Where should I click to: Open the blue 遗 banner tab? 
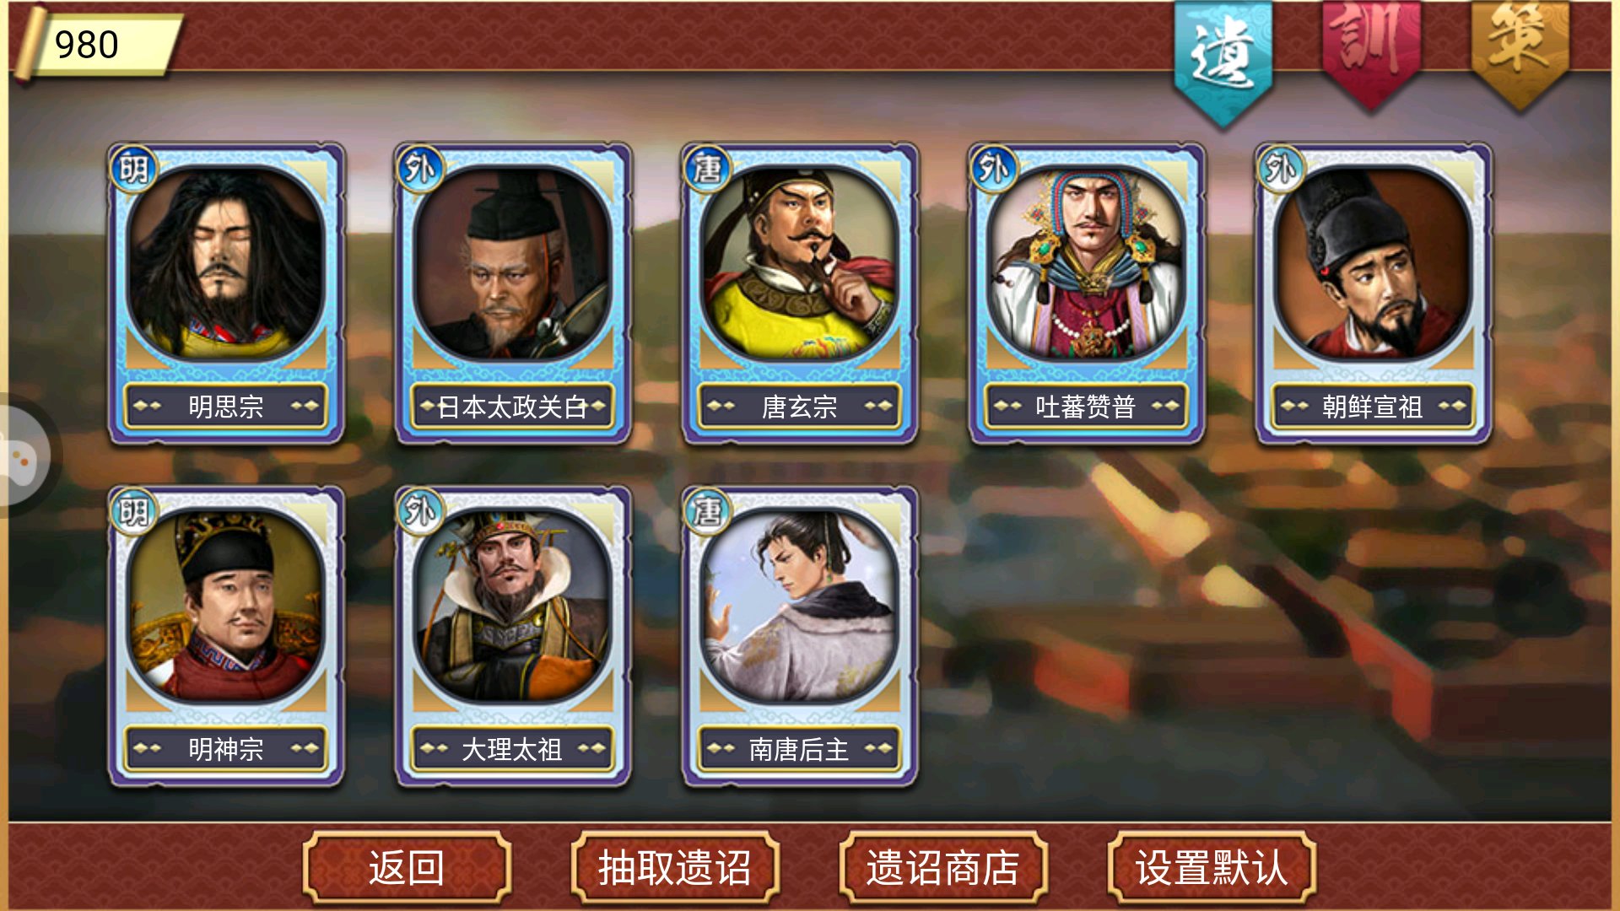pyautogui.click(x=1223, y=59)
